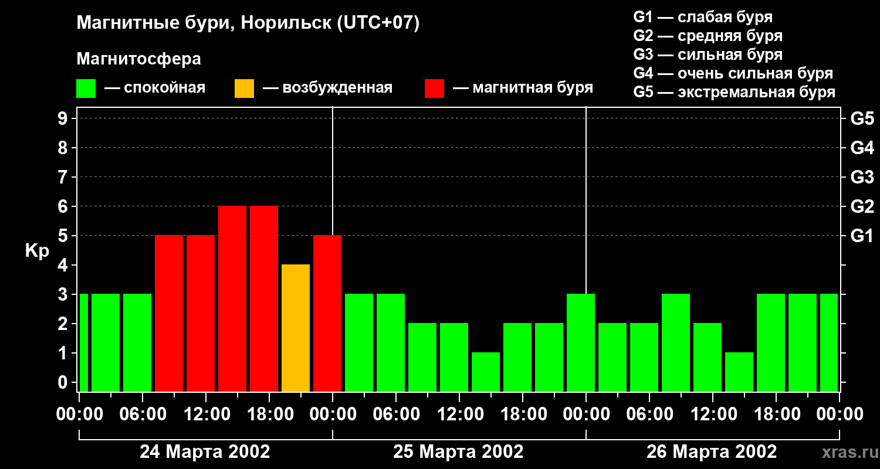Click the '— магнитная буря' legend label
880x469 pixels.
(523, 89)
